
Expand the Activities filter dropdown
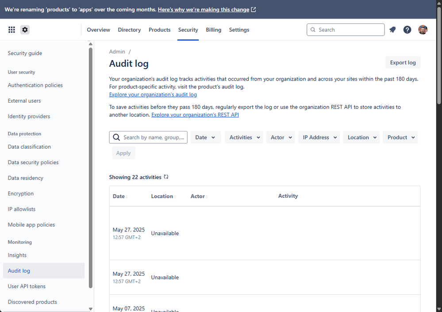(x=244, y=137)
